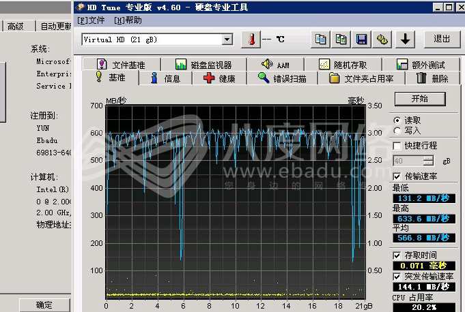Viewport: 465px width, 312px height.
Task: Click the temperature thermometer icon
Action: (x=251, y=39)
